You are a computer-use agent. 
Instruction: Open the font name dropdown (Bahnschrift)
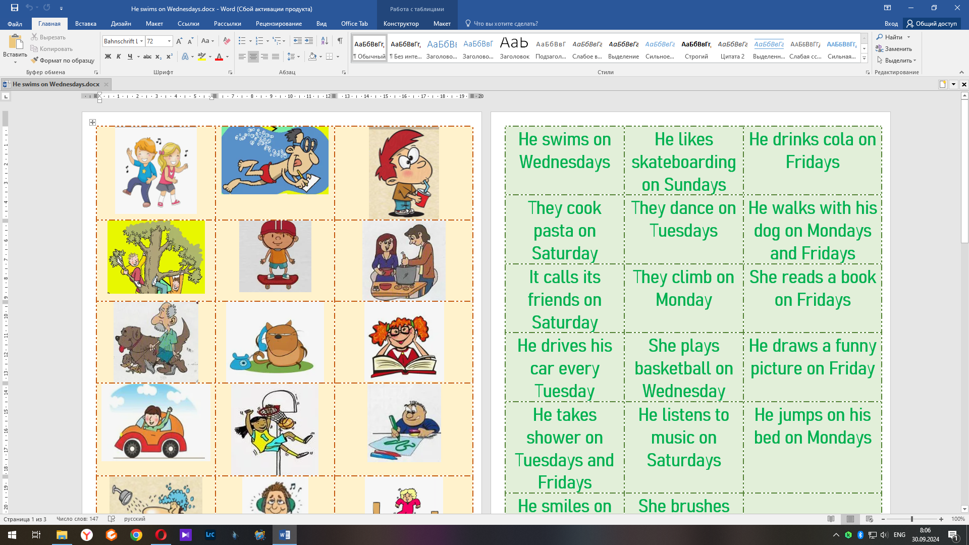coord(142,41)
